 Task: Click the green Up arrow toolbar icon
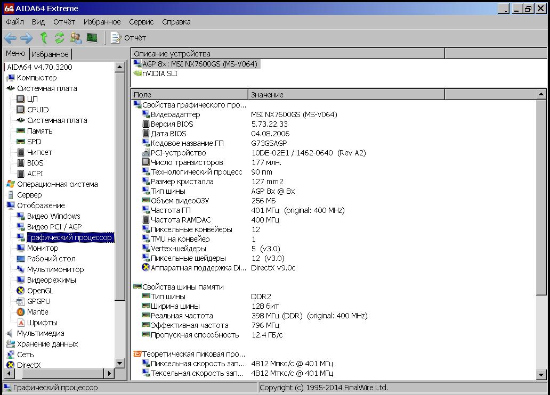44,38
